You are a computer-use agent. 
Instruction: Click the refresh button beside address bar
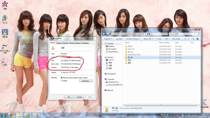(166, 34)
